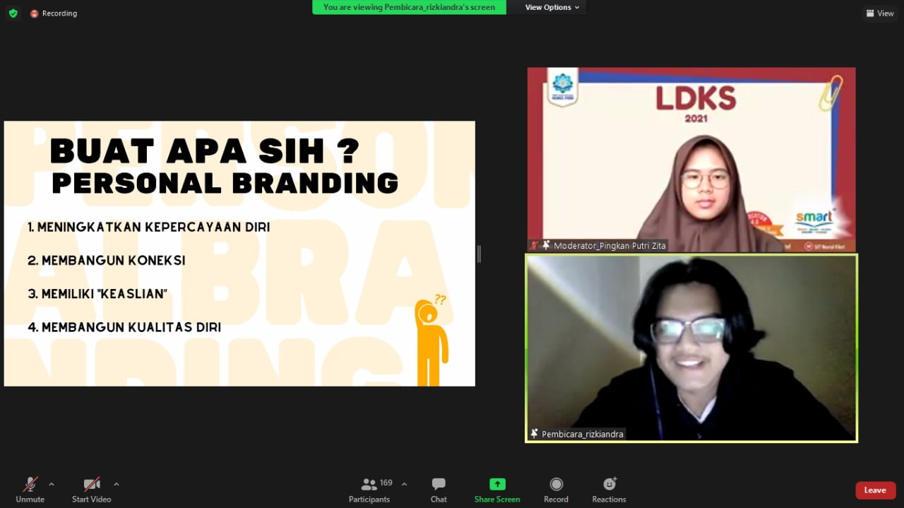Screen dimensions: 904x508
Task: Leave the meeting
Action: pyautogui.click(x=875, y=490)
